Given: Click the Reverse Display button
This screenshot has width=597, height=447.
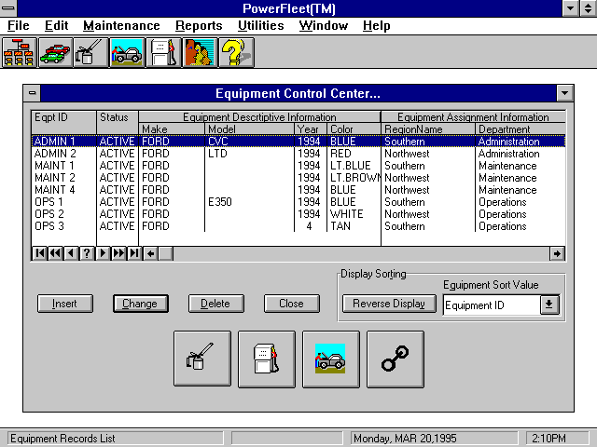Looking at the screenshot, I should pos(389,304).
